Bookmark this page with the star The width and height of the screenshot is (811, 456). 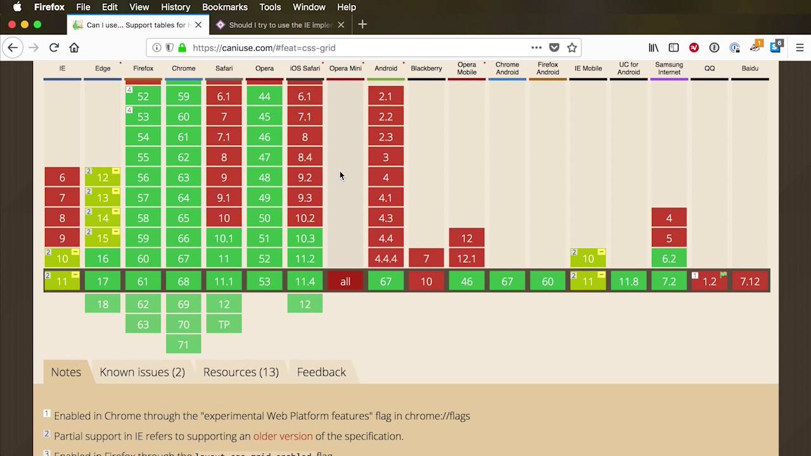[572, 47]
